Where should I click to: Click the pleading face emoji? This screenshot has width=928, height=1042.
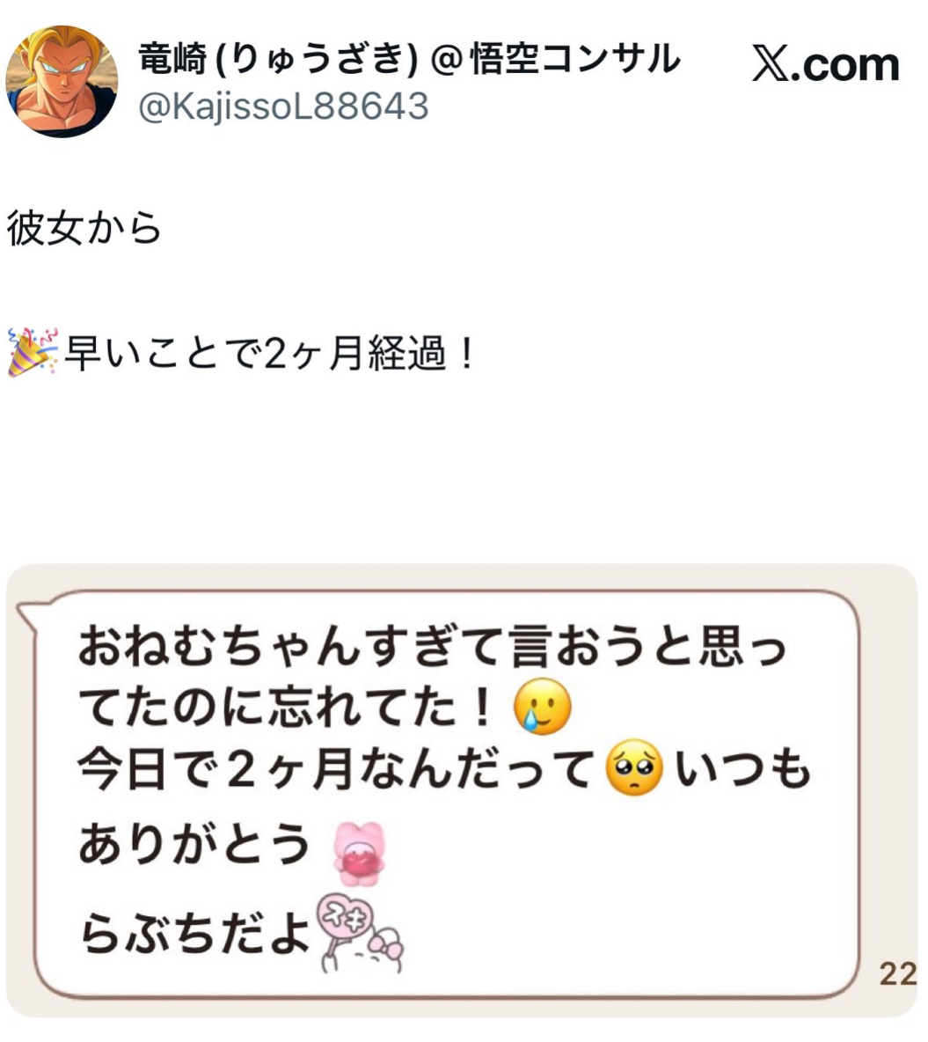point(634,768)
